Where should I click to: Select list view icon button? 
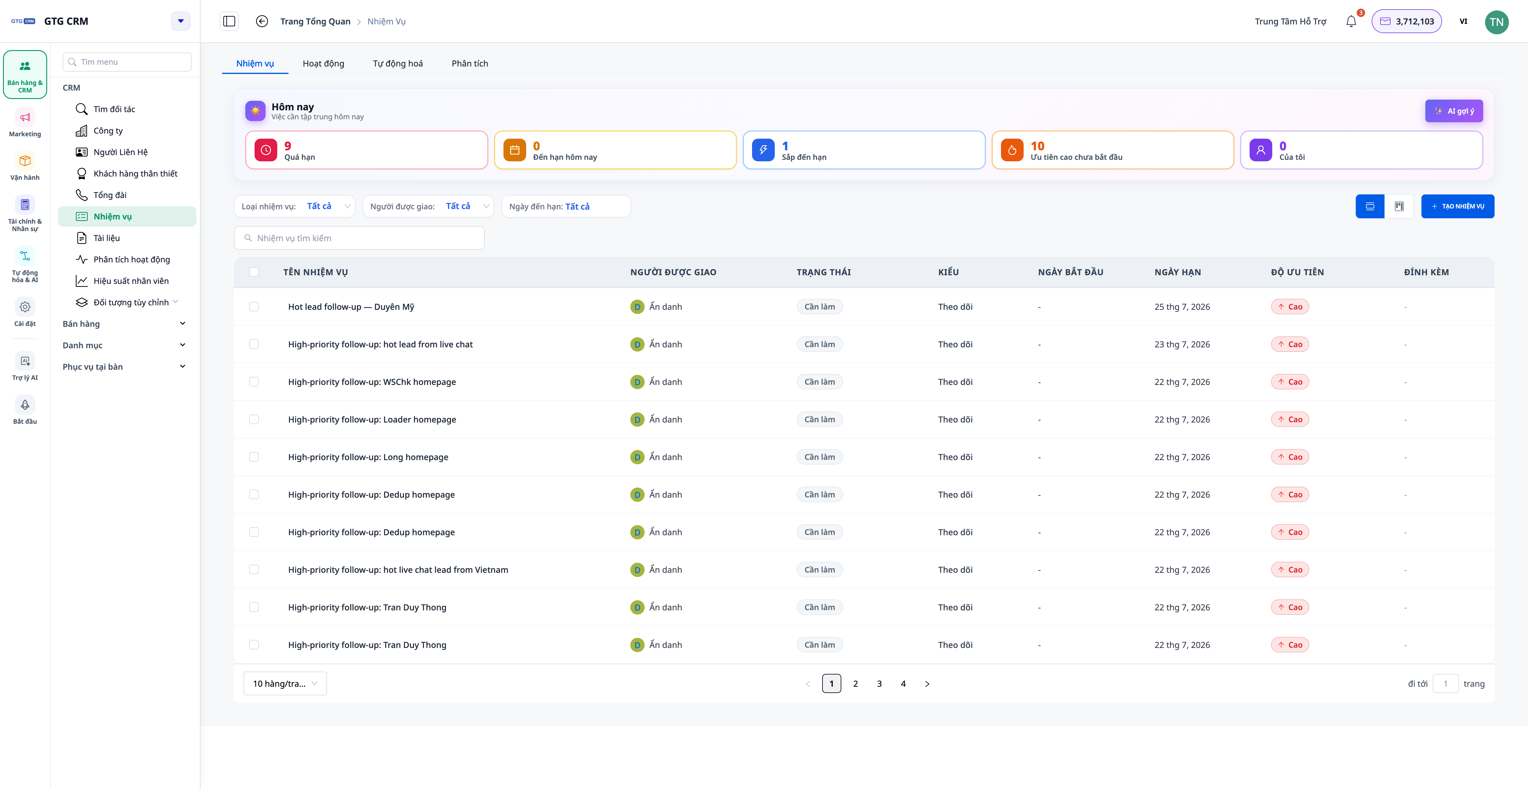click(x=1370, y=206)
